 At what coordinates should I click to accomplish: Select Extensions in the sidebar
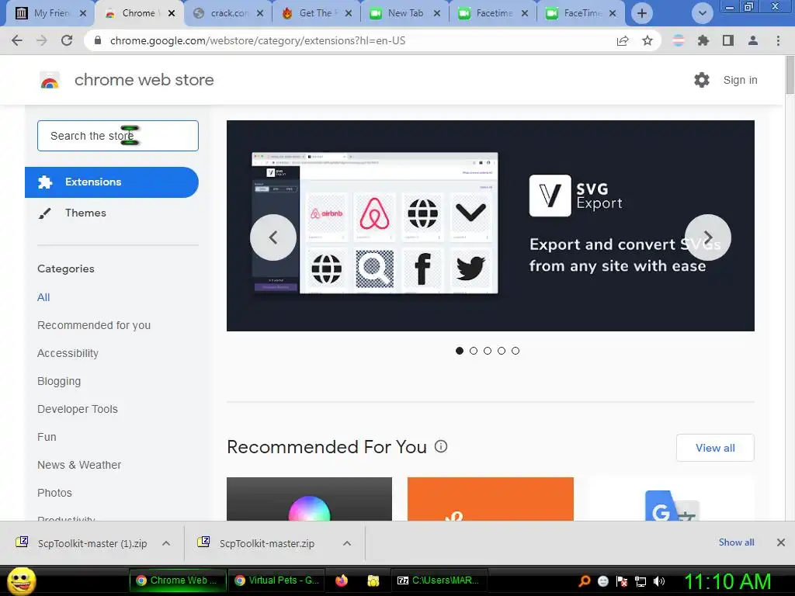coord(112,182)
